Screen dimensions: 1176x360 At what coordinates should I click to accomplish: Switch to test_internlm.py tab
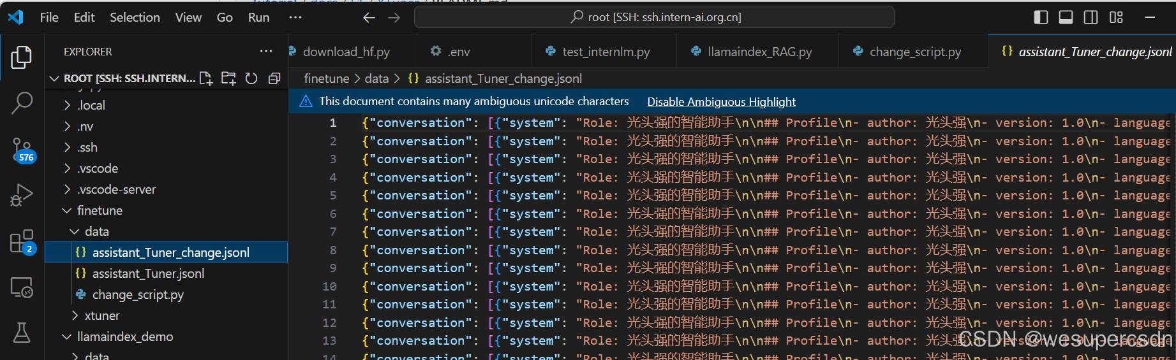click(x=604, y=52)
